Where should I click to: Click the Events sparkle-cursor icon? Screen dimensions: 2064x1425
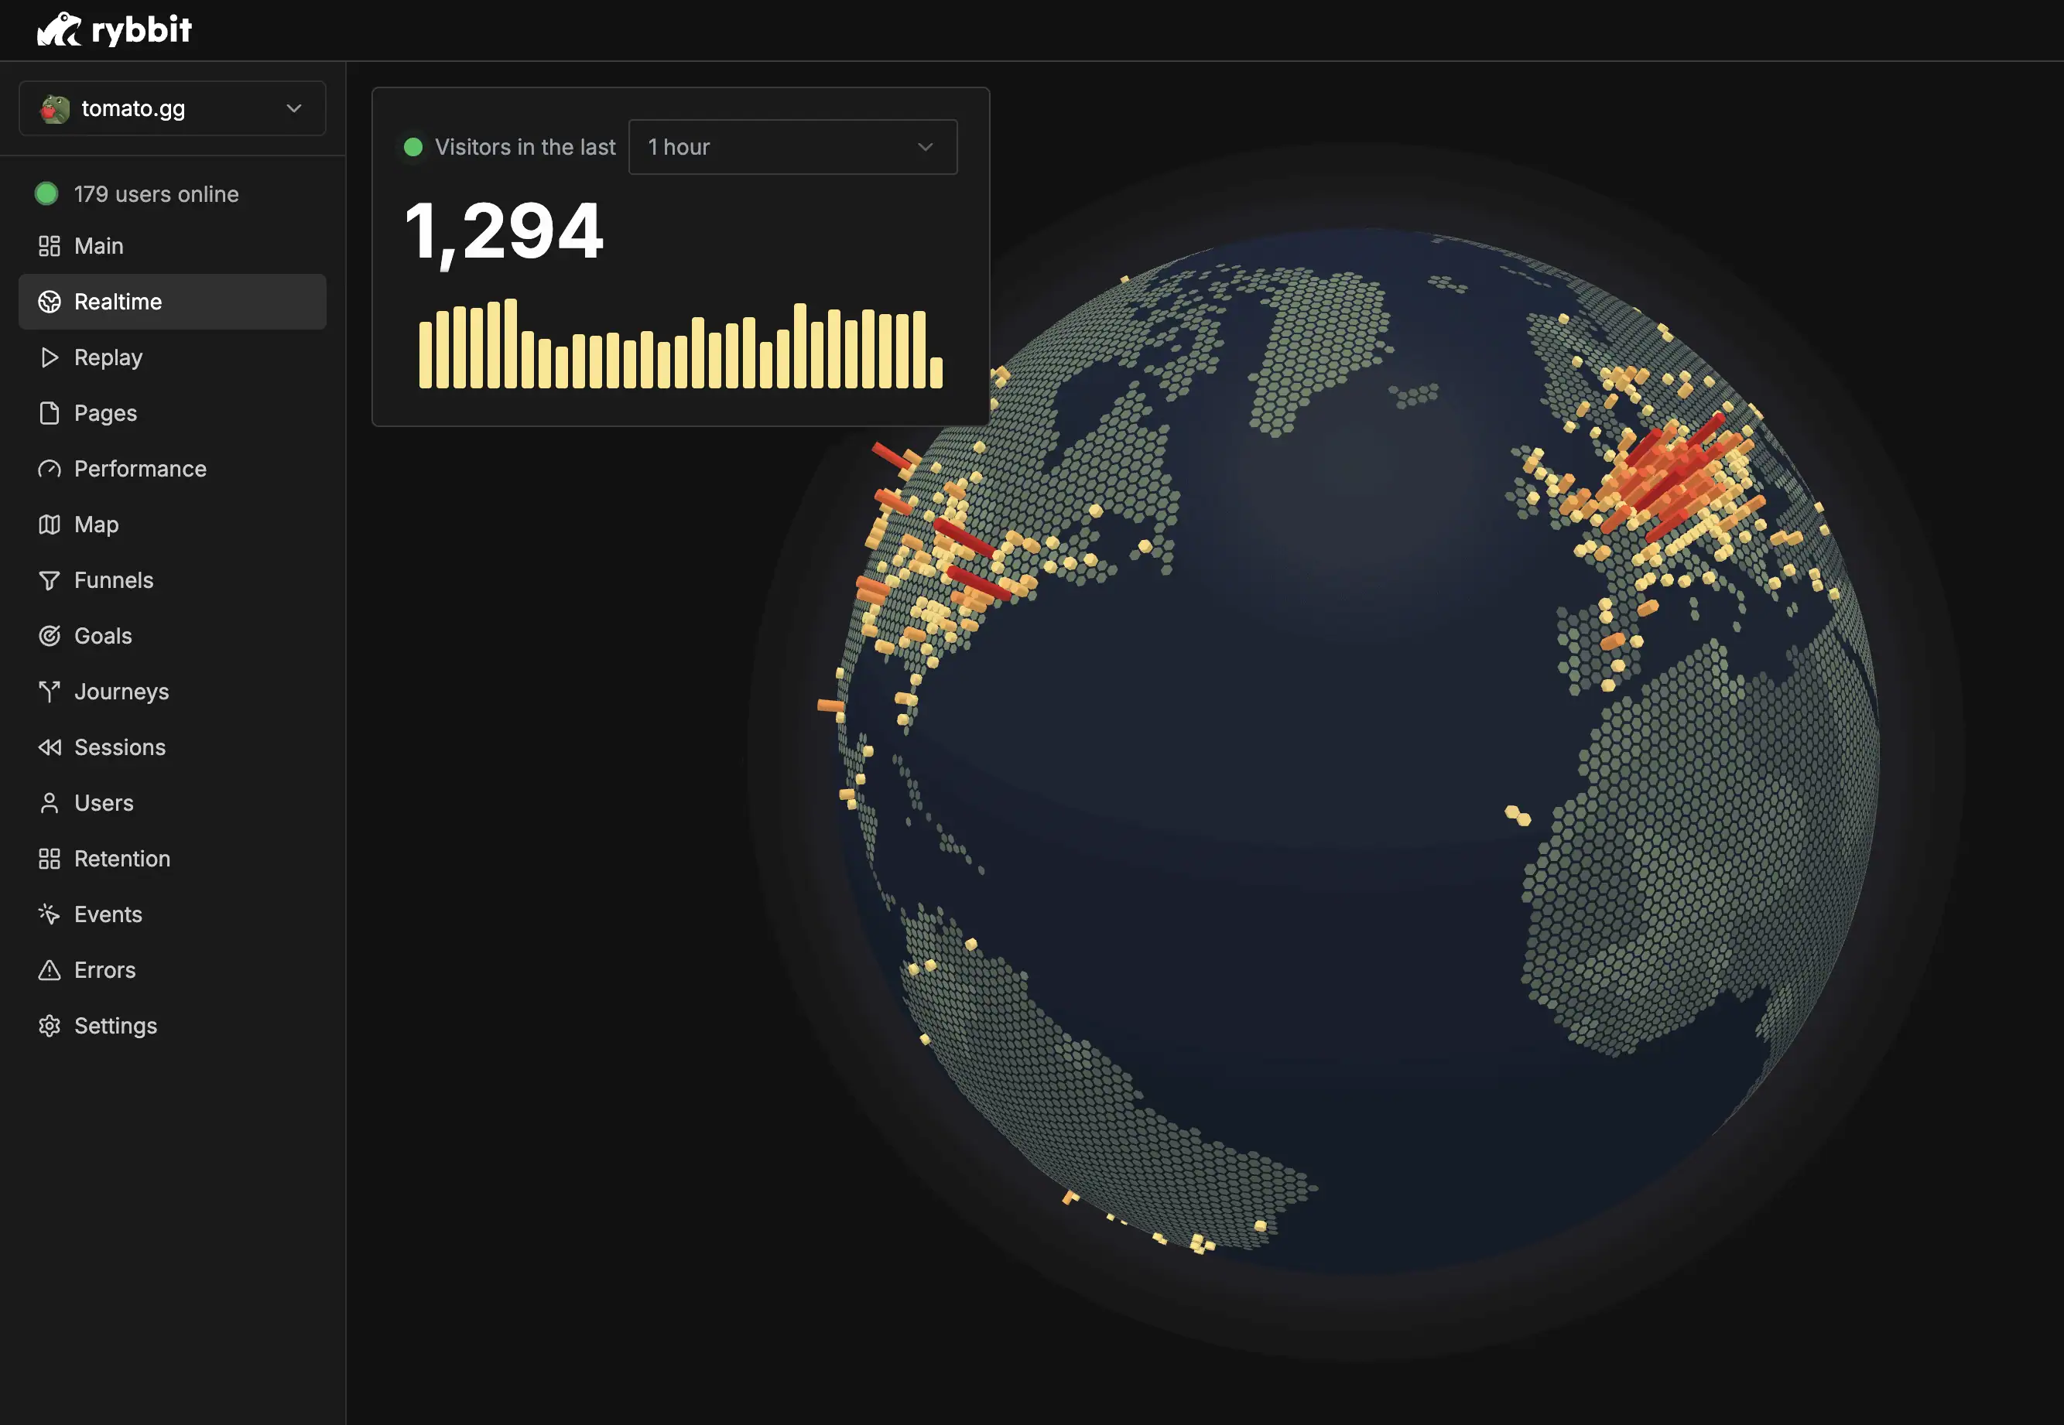(x=49, y=914)
